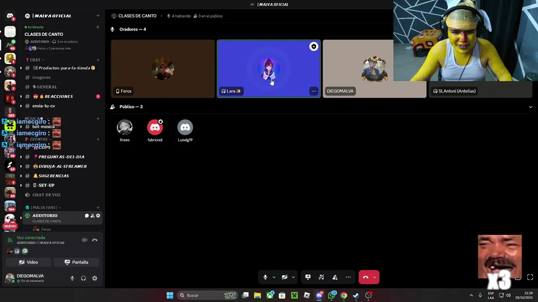The width and height of the screenshot is (538, 302).
Task: Open File Explorer from taskbar
Action: pos(258,295)
